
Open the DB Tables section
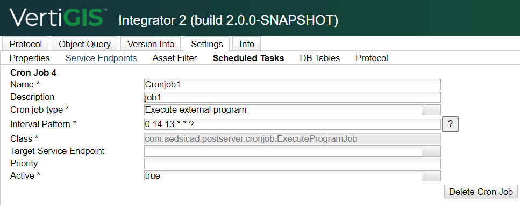tap(320, 58)
